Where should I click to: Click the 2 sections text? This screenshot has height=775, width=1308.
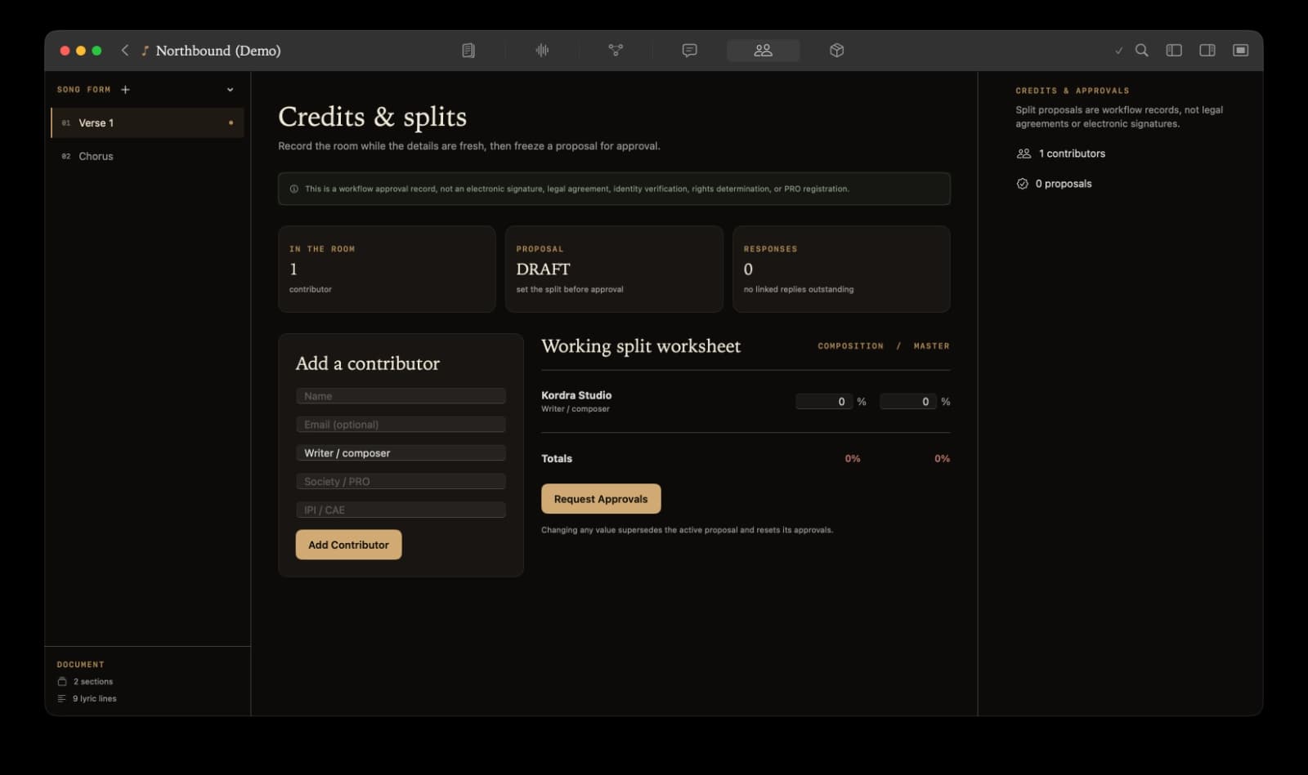(x=93, y=681)
